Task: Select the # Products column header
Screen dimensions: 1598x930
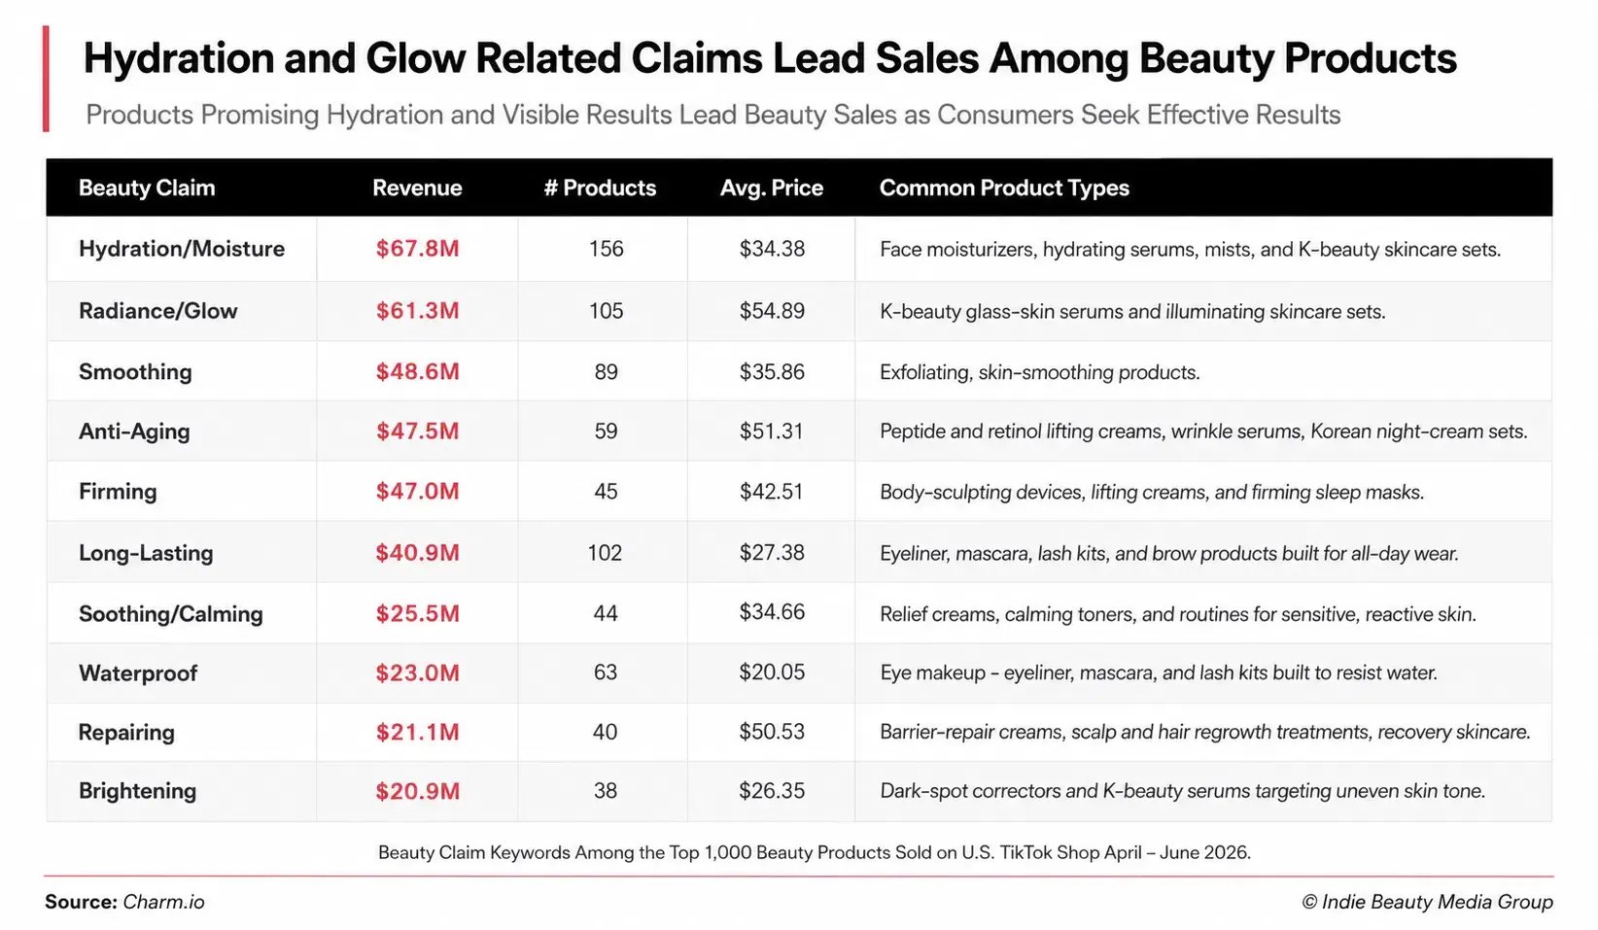Action: point(600,188)
